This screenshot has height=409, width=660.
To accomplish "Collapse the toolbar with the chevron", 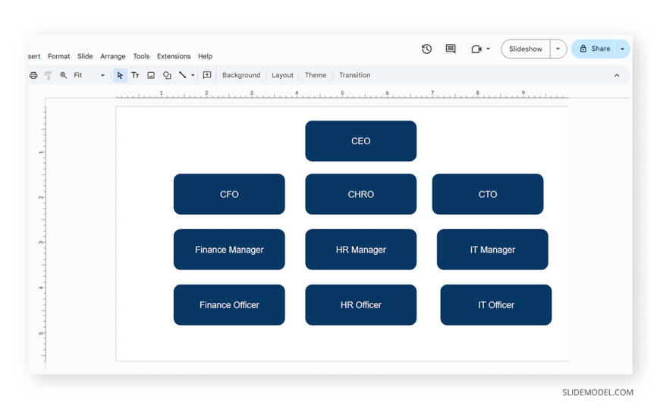I will (617, 75).
